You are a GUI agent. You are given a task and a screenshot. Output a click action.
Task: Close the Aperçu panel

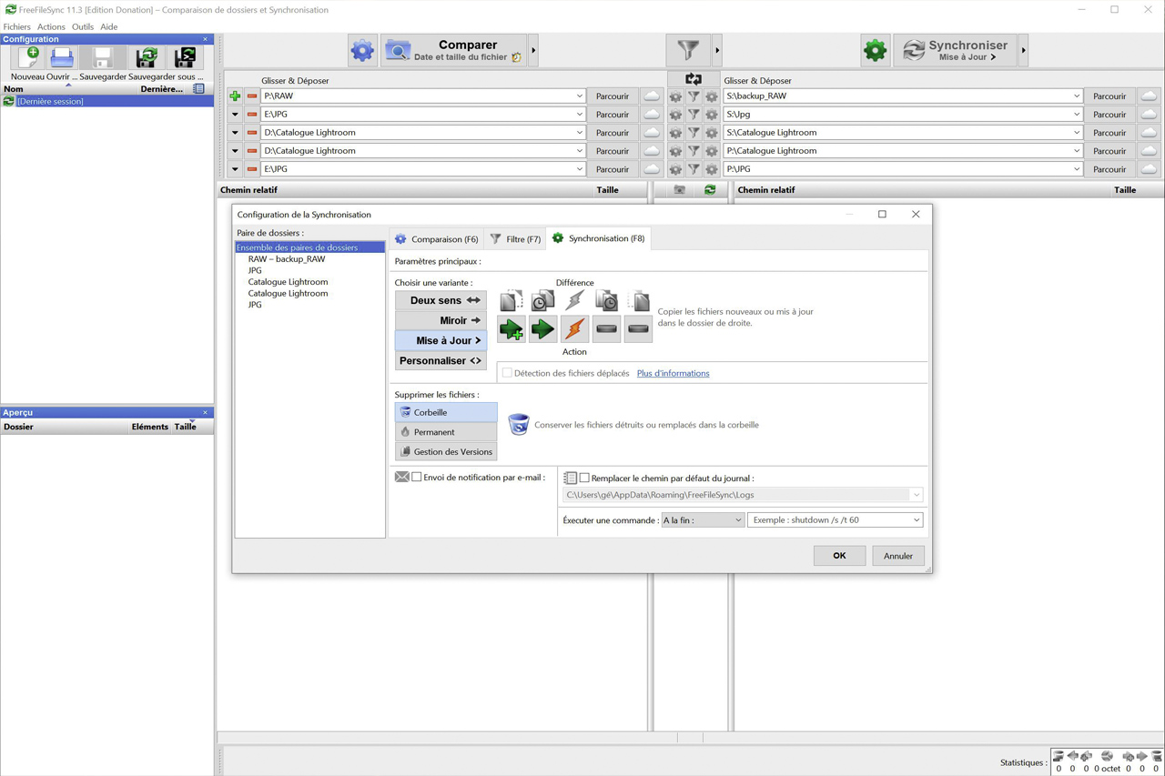point(205,413)
